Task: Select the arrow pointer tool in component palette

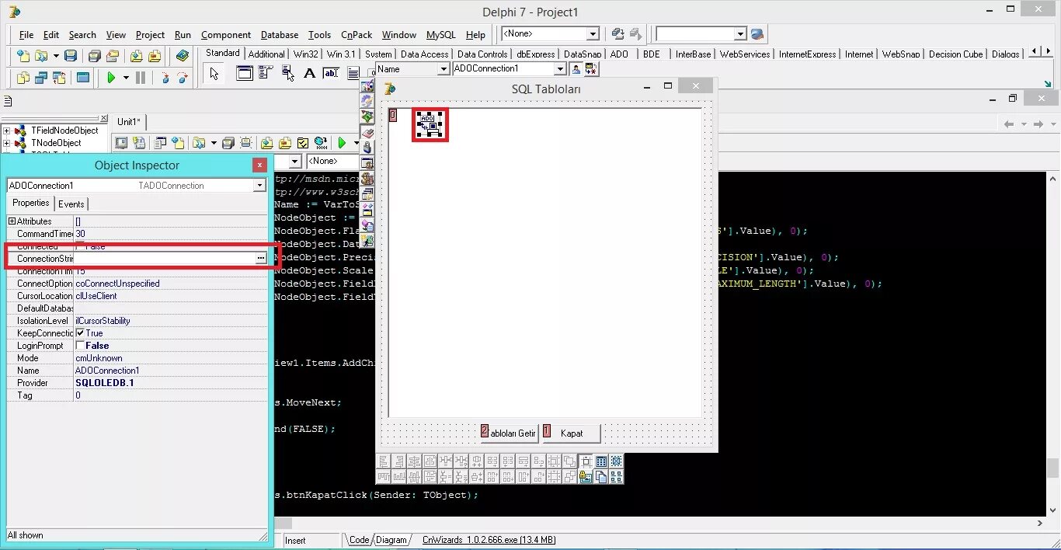Action: 214,74
